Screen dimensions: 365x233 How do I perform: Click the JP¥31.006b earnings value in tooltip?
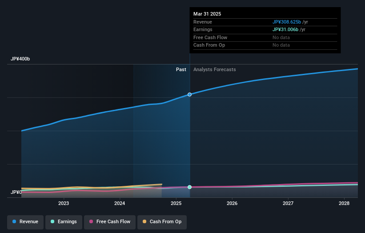285,29
